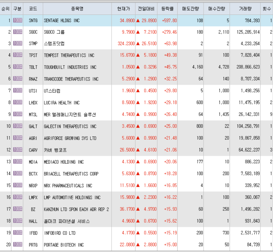Select TOUGHBUILT INDUSTRIES INC row
Screen dimensions: 273x252
[x=137, y=67]
